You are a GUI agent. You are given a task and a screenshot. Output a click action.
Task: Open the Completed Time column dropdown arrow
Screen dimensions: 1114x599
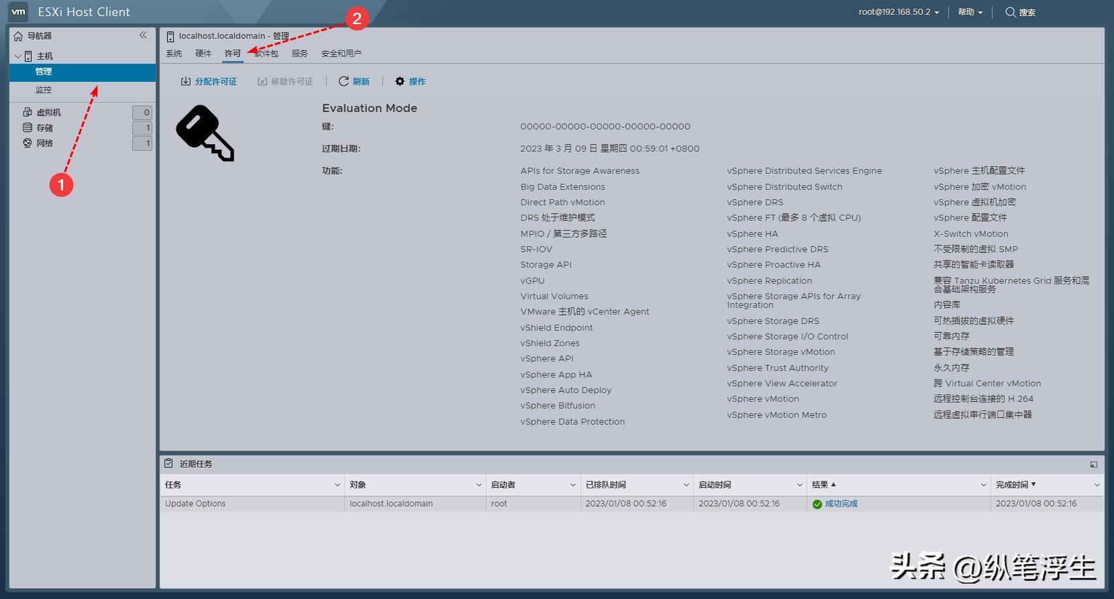pyautogui.click(x=1097, y=485)
